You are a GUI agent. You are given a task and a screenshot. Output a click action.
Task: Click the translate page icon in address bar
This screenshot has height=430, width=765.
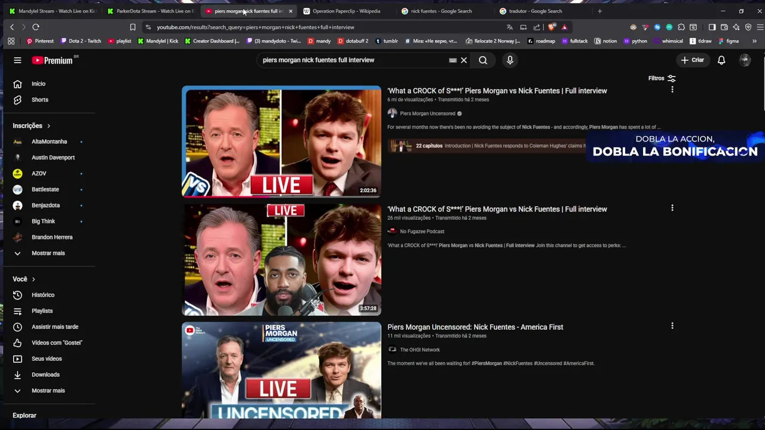tap(510, 27)
